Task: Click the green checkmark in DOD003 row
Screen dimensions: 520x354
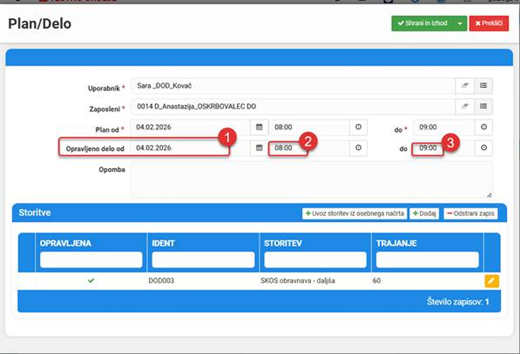Action: (x=91, y=281)
